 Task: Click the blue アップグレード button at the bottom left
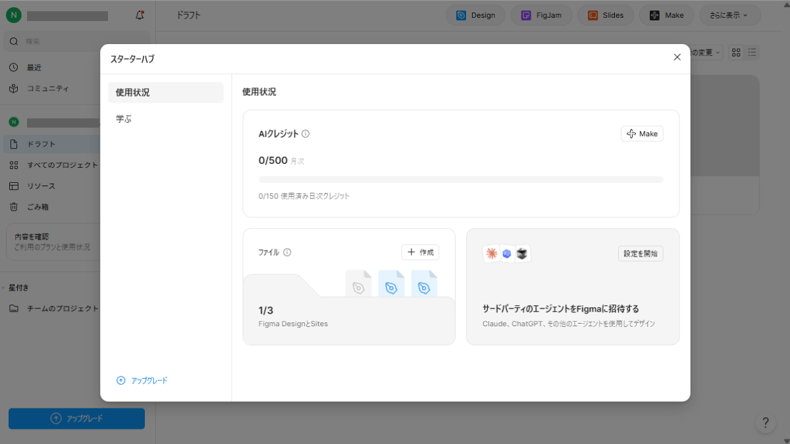click(76, 418)
